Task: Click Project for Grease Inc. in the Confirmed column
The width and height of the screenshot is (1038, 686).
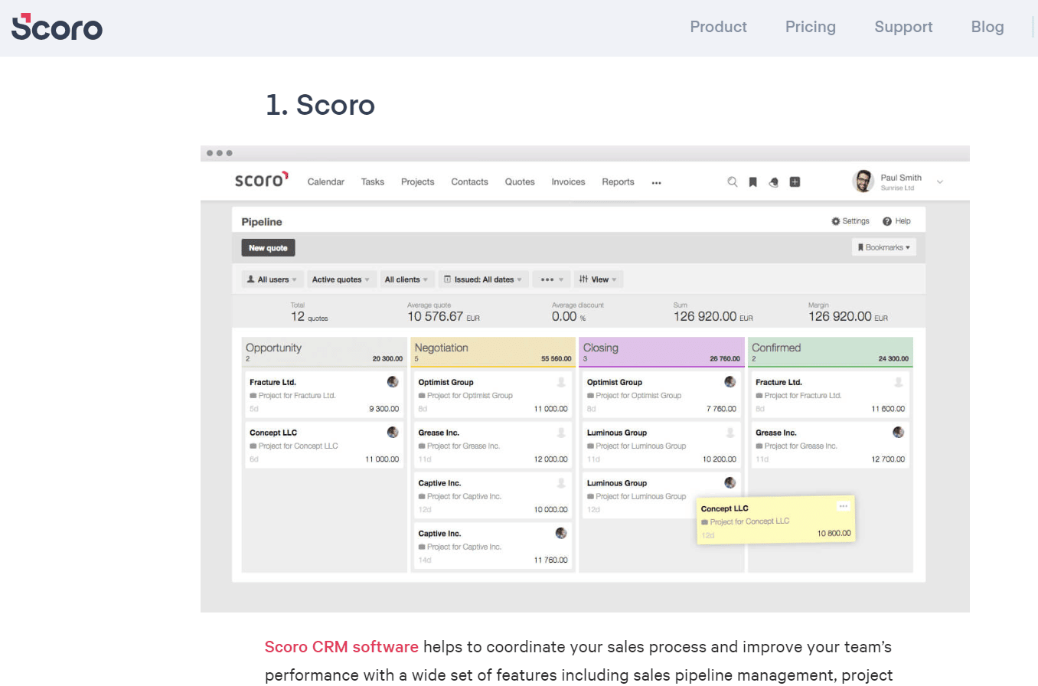Action: (801, 446)
